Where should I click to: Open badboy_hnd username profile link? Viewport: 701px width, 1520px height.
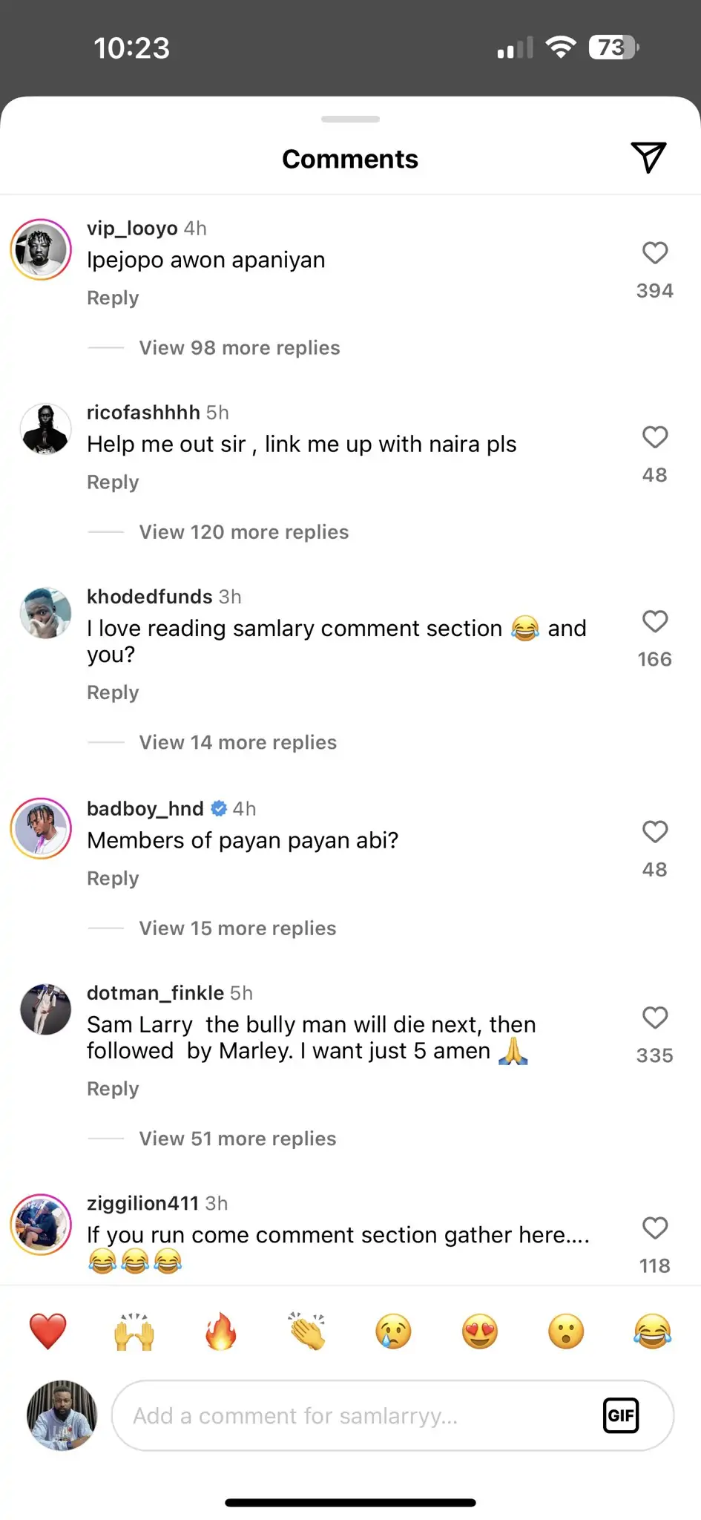145,809
